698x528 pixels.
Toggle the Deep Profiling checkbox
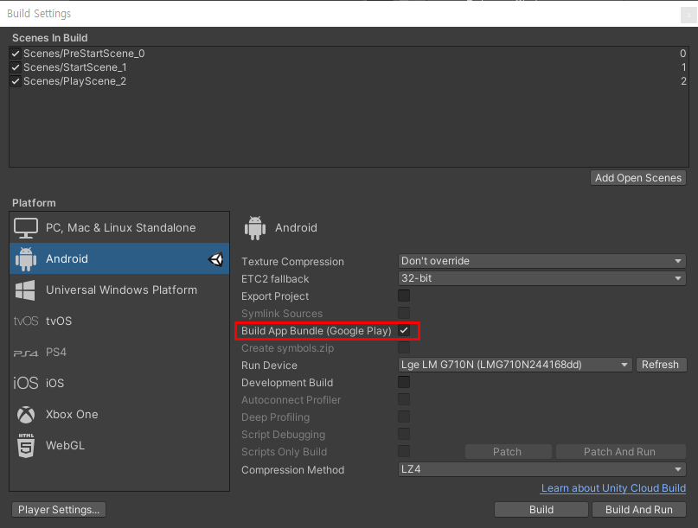(x=404, y=417)
